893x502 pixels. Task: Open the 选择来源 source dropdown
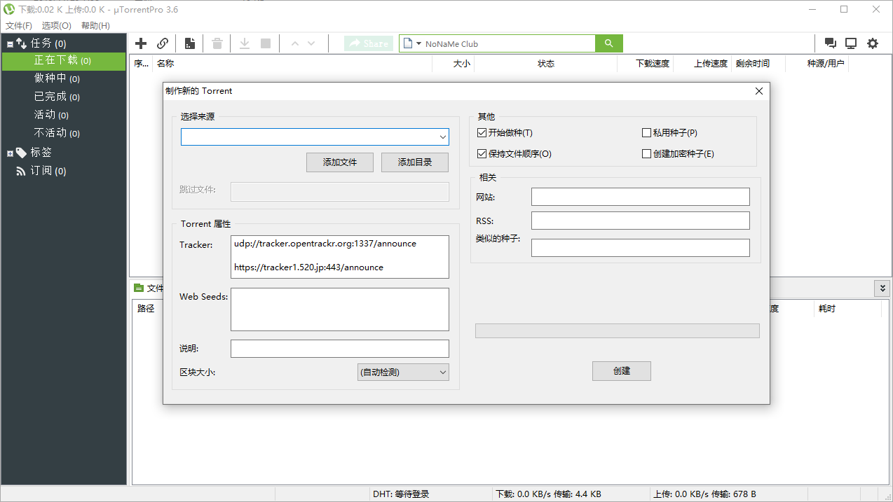pos(442,137)
